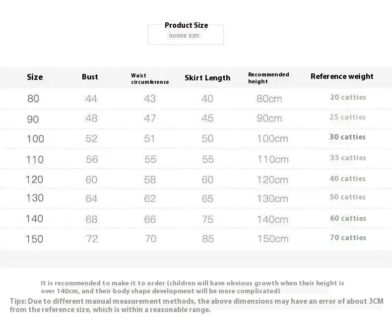Select the 70 catties weight cell

348,238
